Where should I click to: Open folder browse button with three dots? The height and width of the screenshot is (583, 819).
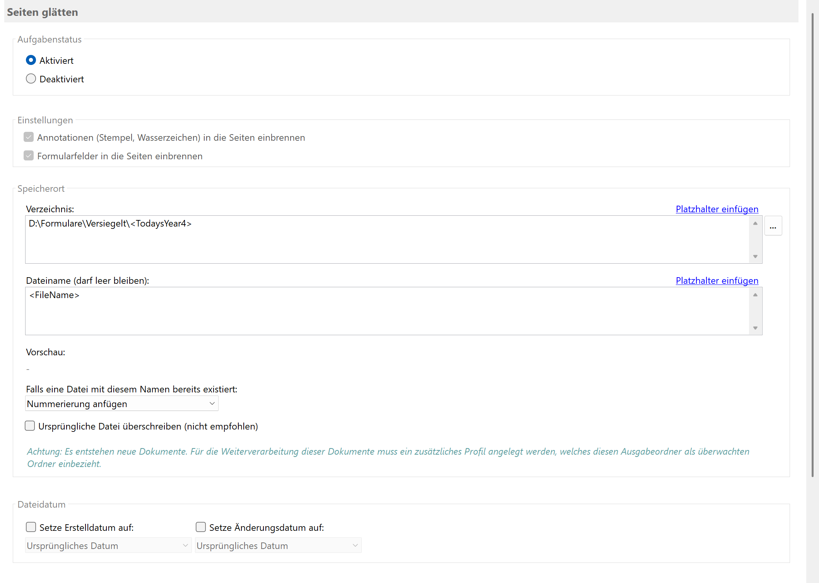[773, 226]
